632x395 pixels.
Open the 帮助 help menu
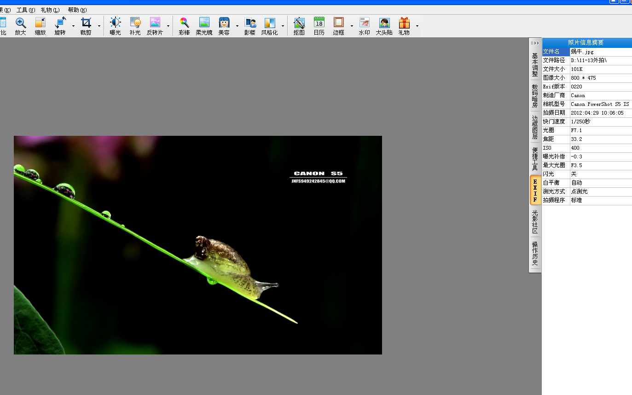click(77, 10)
